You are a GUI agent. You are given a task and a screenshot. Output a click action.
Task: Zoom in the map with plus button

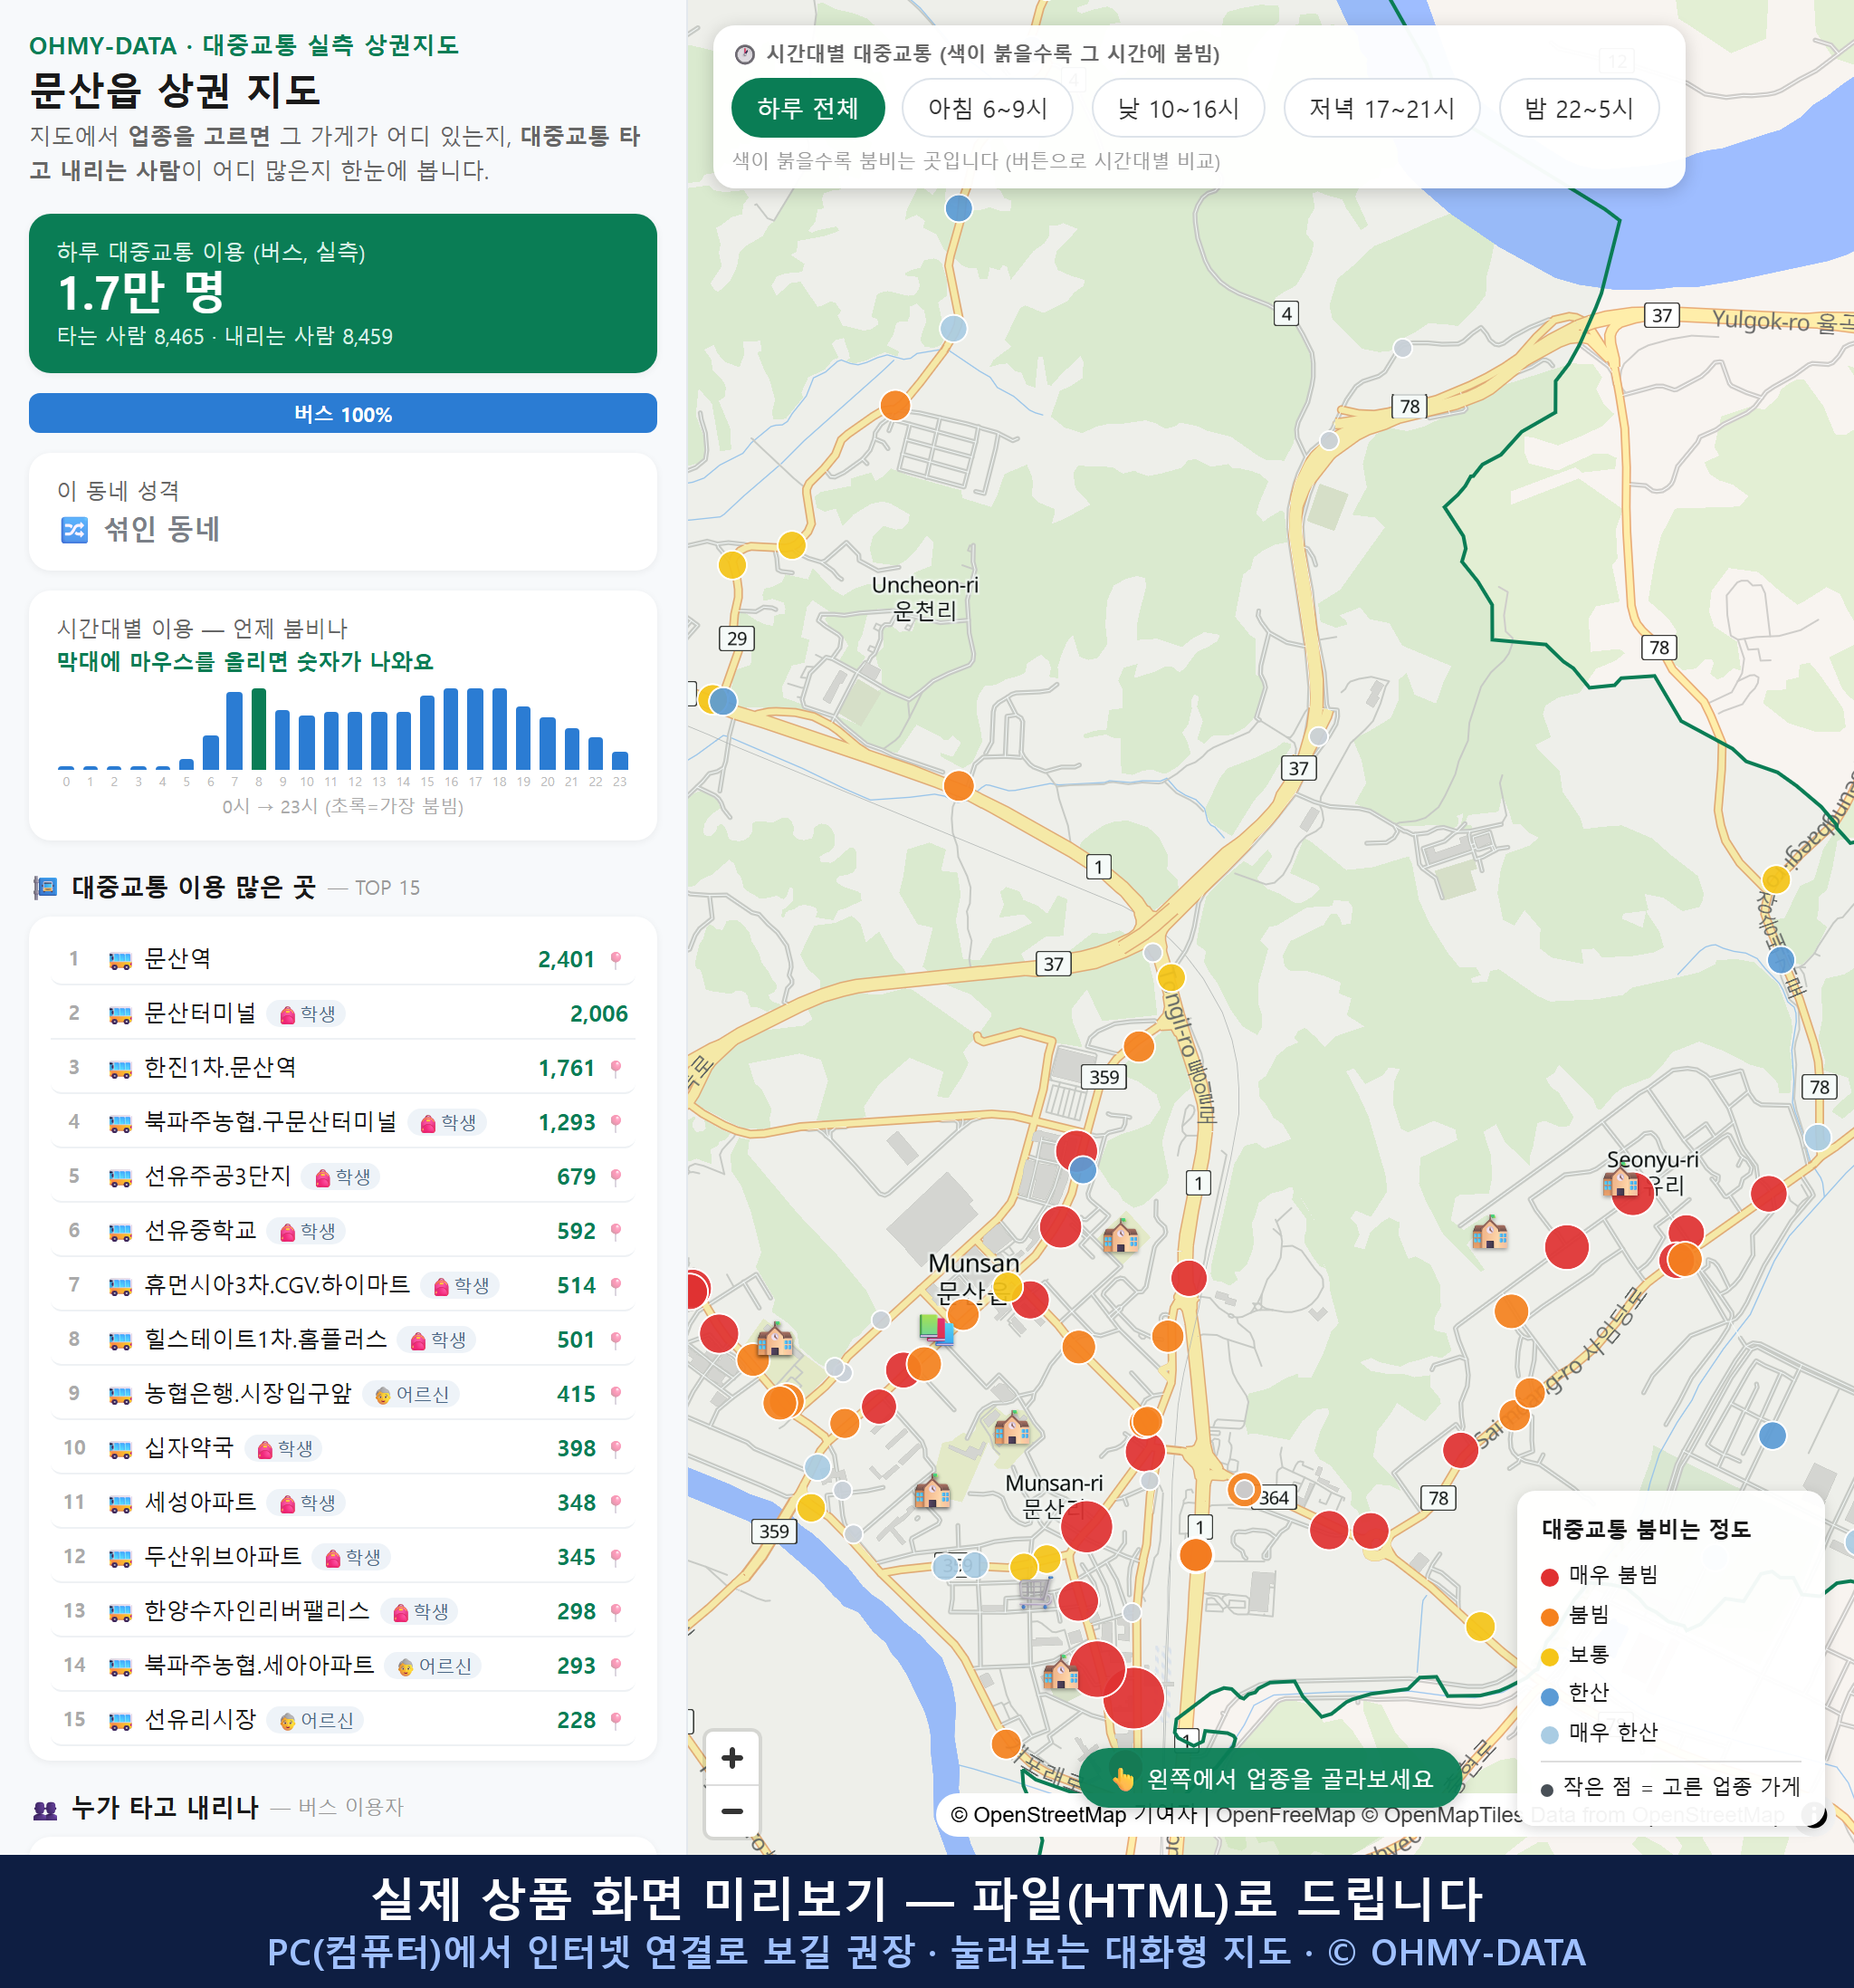(731, 1758)
